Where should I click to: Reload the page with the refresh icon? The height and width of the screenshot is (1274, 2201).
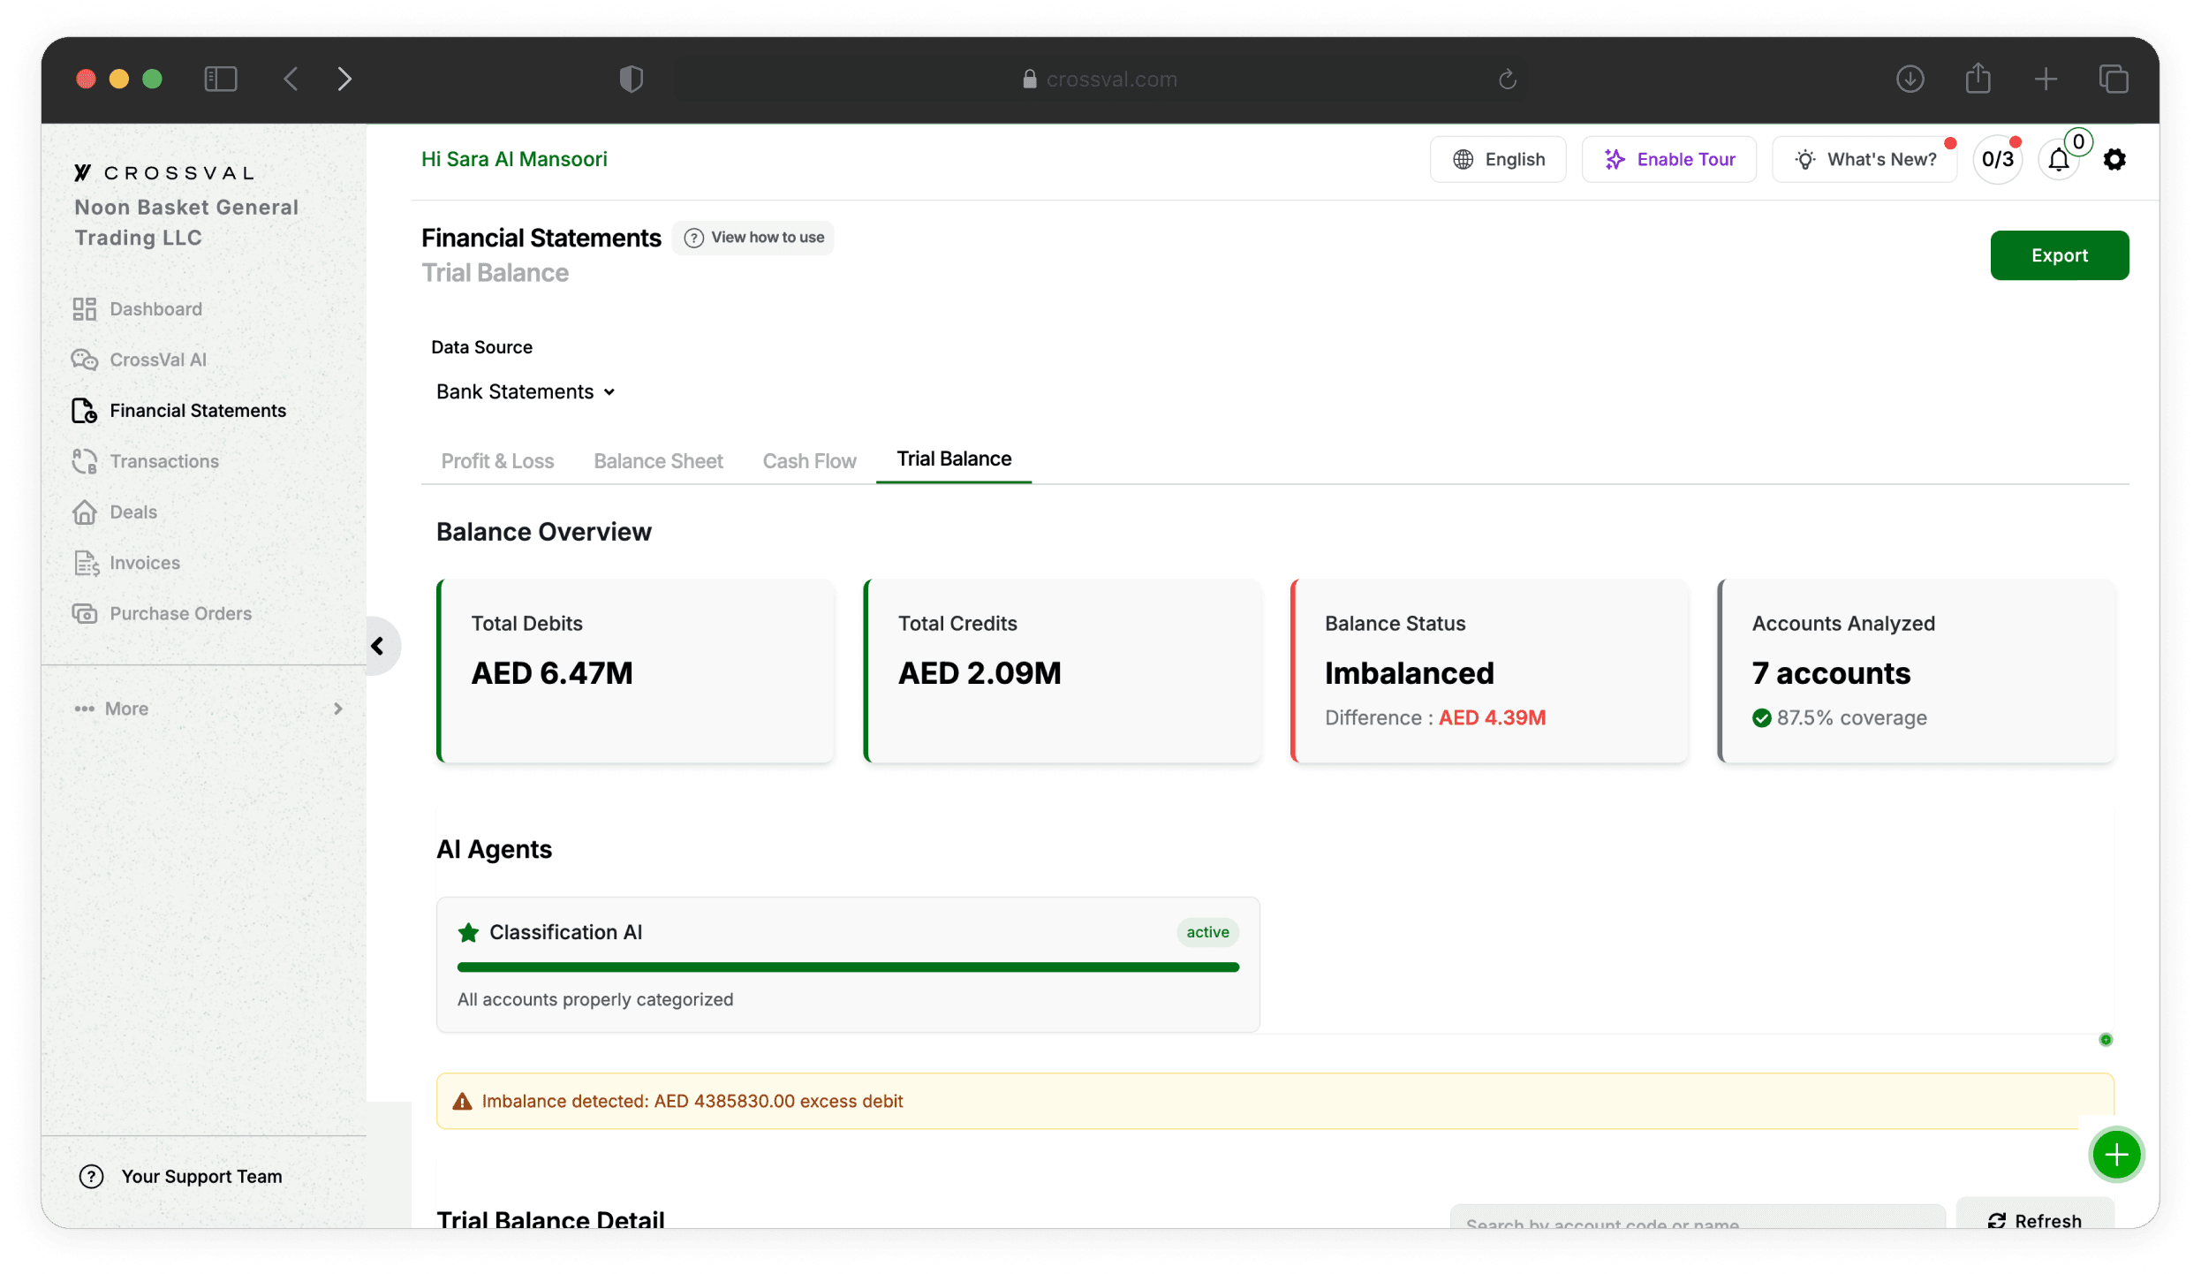click(x=1508, y=80)
